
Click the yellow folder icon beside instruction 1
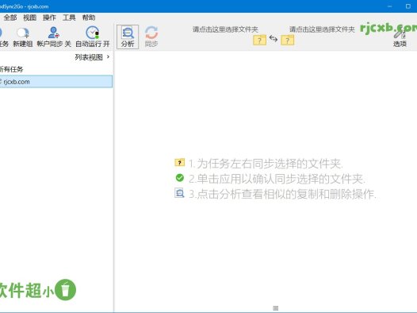click(x=179, y=163)
